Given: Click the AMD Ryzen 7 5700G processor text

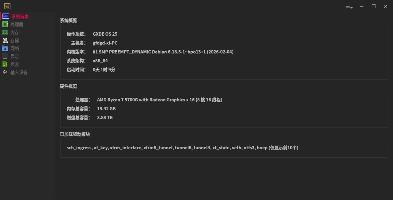Looking at the screenshot, I should coord(159,100).
